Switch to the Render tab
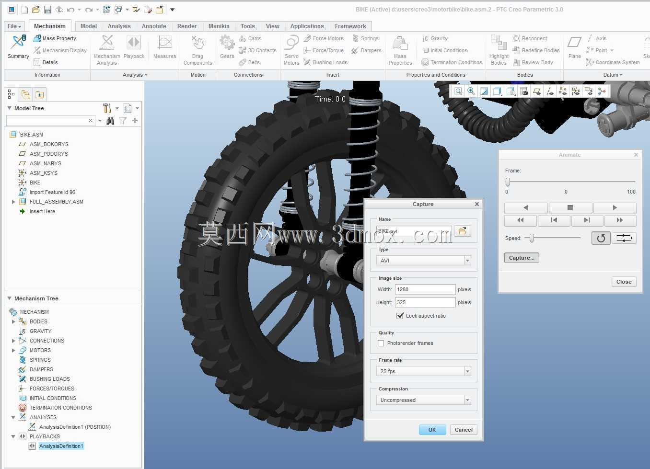 tap(187, 26)
